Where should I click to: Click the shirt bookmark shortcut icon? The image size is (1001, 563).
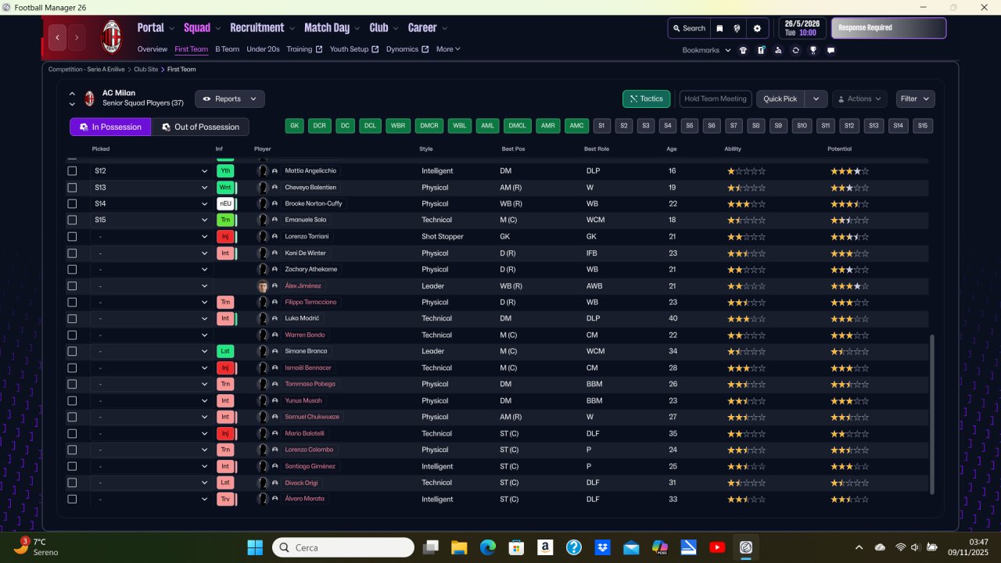pos(743,50)
